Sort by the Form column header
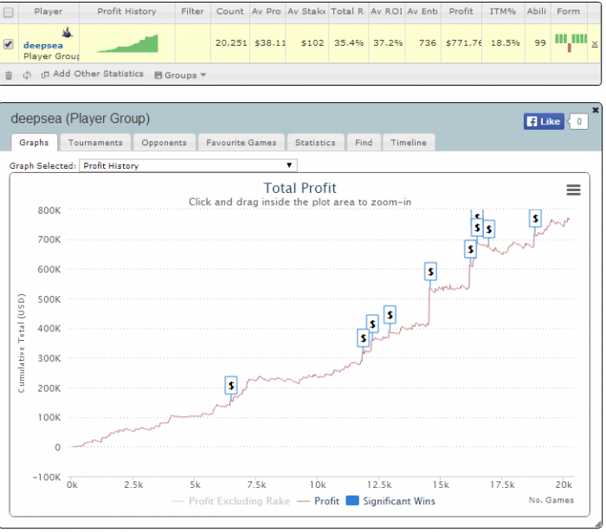The width and height of the screenshot is (606, 532). [568, 11]
